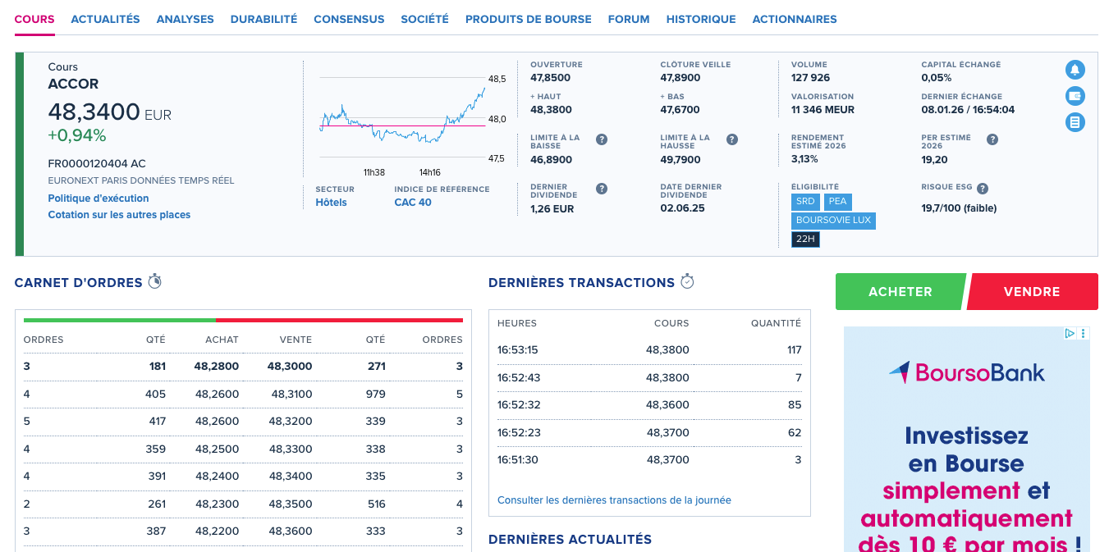Click the ask price 48,3500
Screen dimensions: 1109x552
click(x=291, y=504)
